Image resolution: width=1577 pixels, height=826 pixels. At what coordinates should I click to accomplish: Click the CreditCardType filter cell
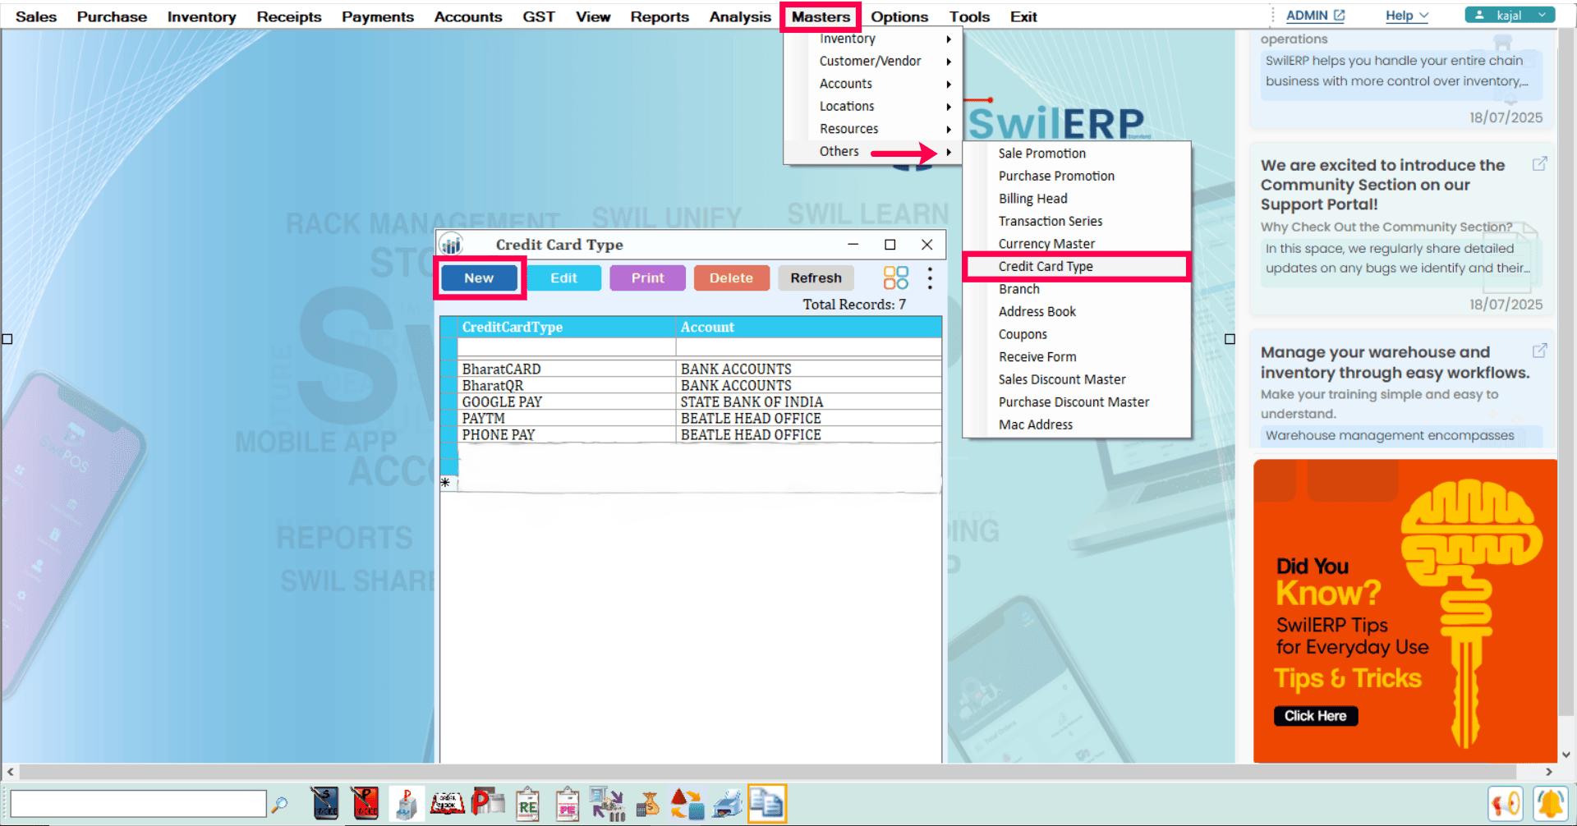[567, 347]
